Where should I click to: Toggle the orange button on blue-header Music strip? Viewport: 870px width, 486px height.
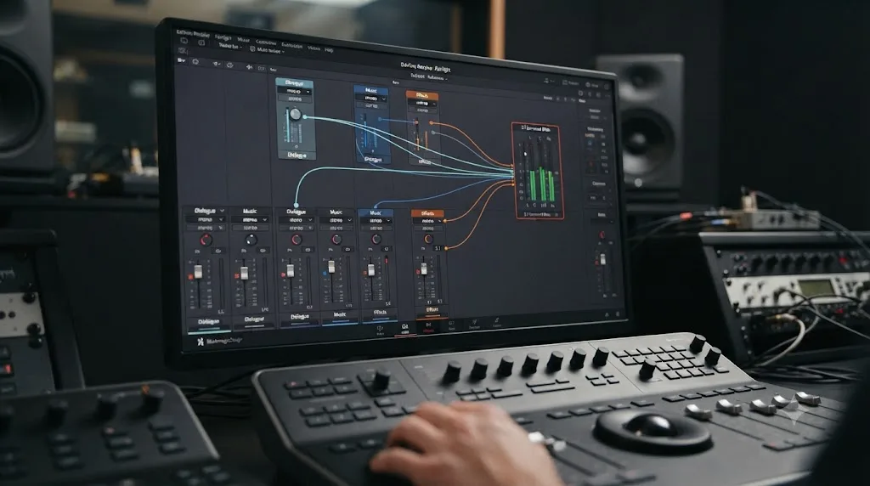pyautogui.click(x=364, y=272)
